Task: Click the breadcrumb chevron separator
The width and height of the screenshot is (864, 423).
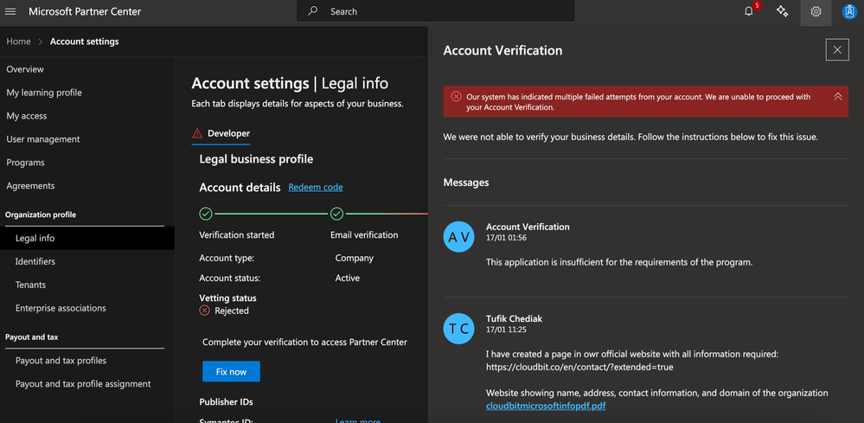Action: coord(41,42)
